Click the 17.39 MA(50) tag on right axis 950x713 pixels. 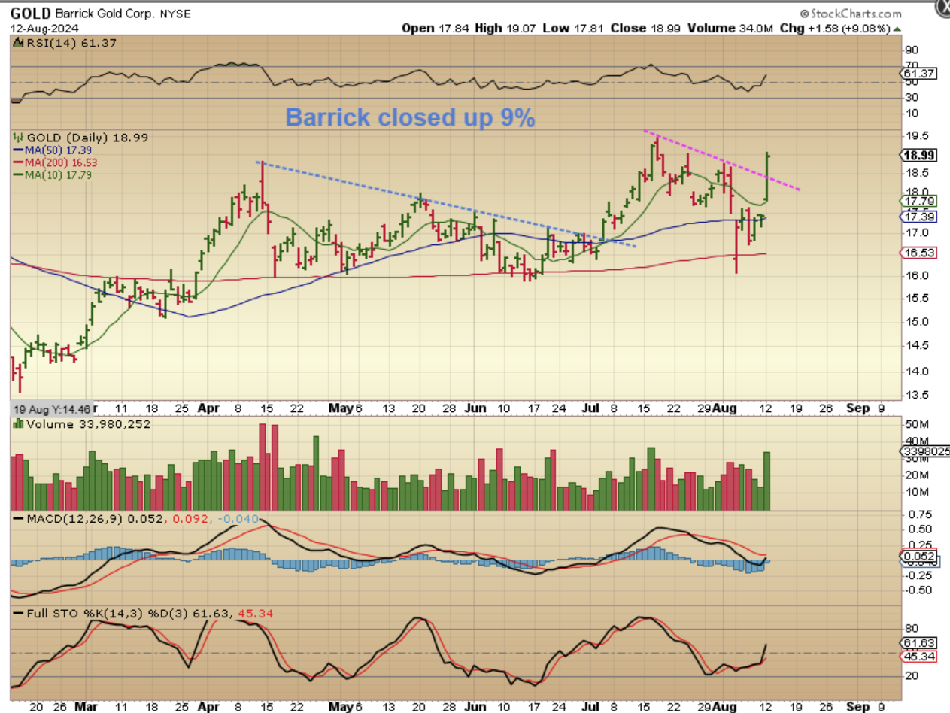(x=919, y=217)
